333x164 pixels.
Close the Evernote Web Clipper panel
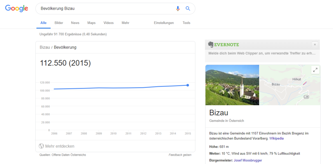point(314,44)
